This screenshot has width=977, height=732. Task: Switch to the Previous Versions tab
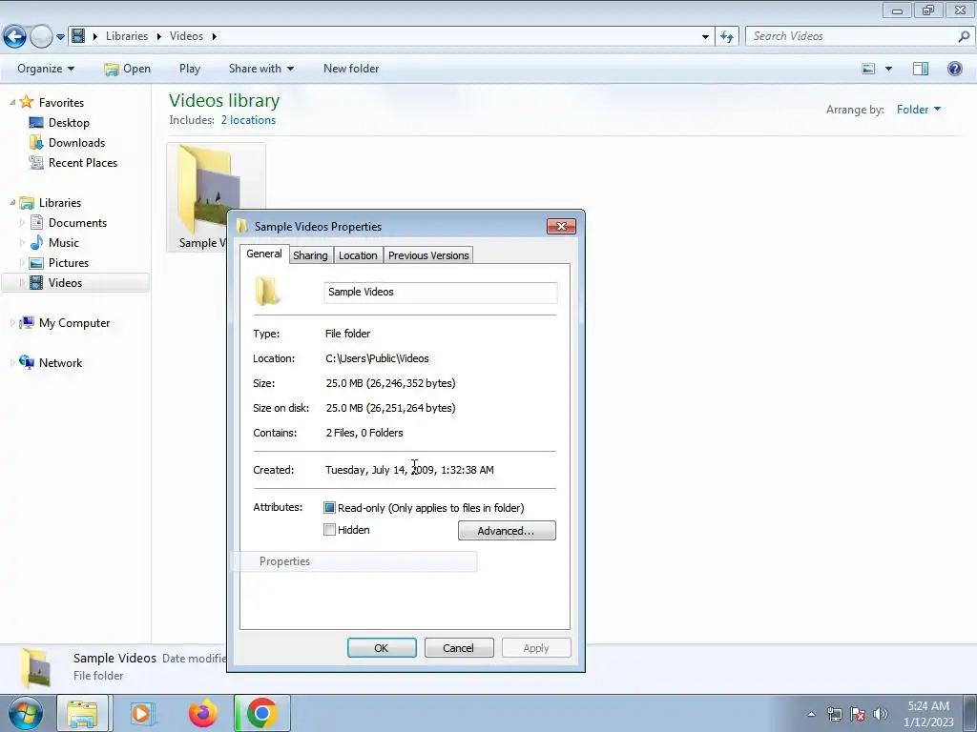point(428,255)
